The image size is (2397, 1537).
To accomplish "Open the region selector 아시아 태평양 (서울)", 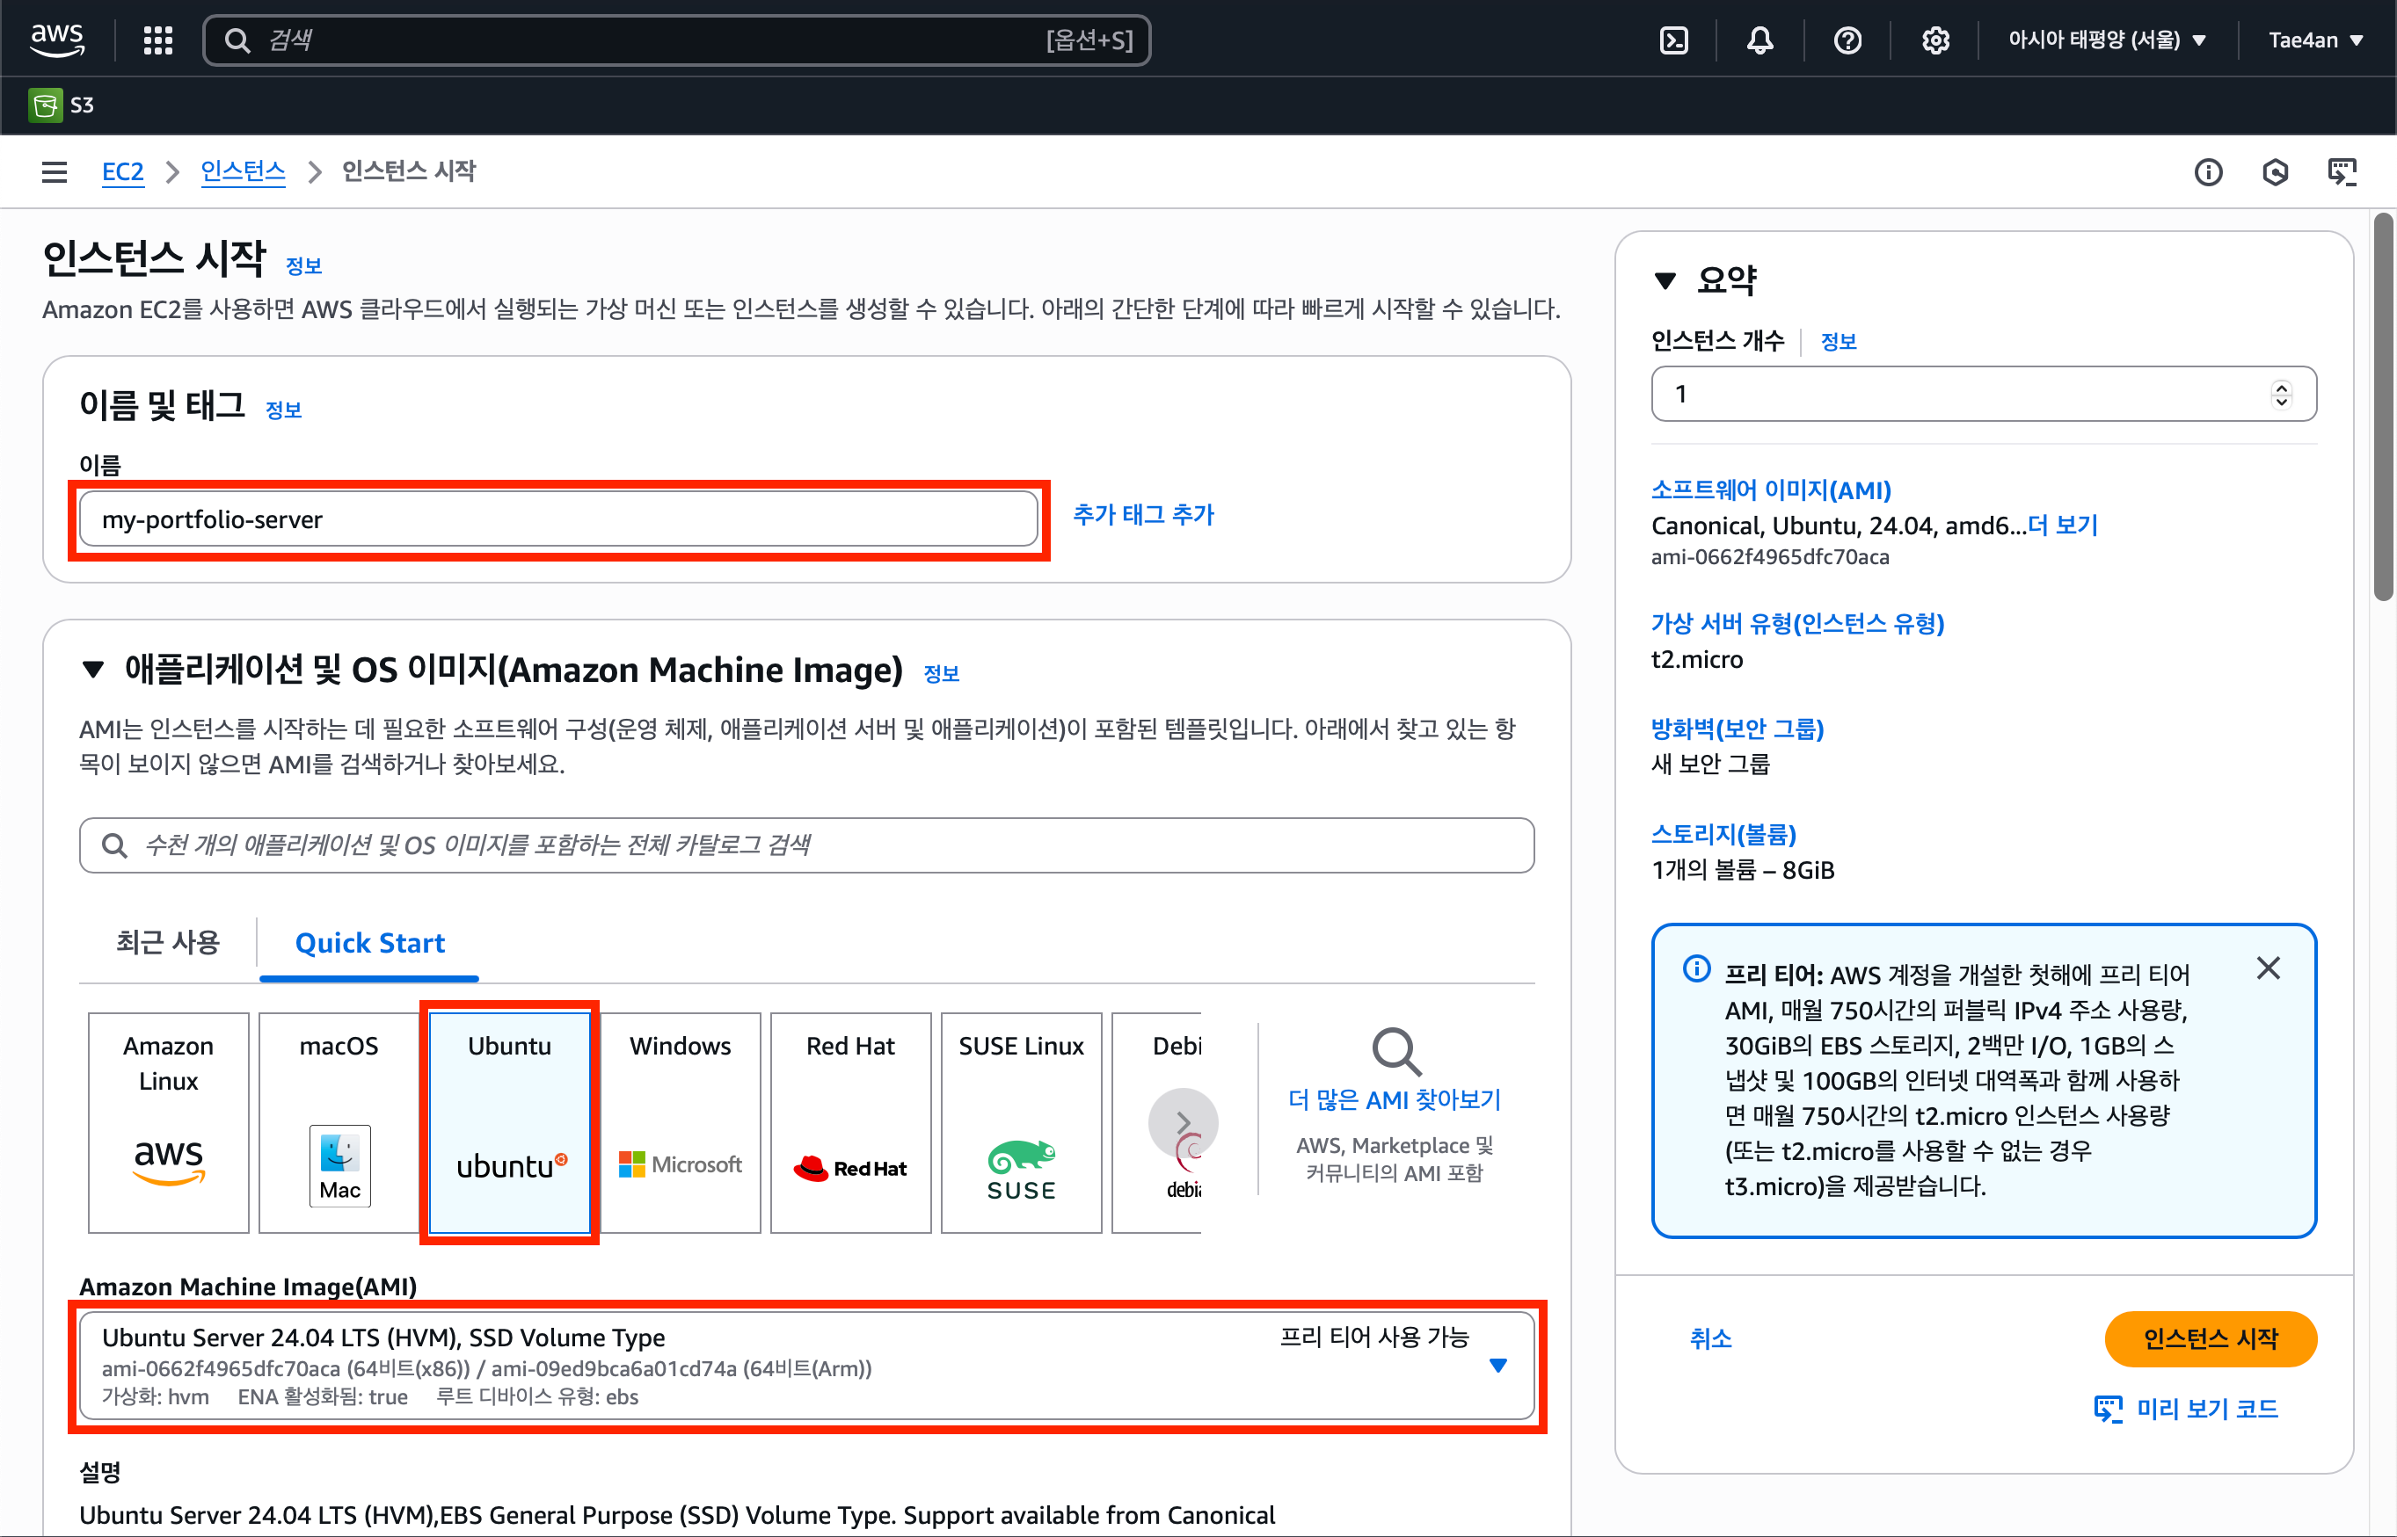I will [2107, 40].
